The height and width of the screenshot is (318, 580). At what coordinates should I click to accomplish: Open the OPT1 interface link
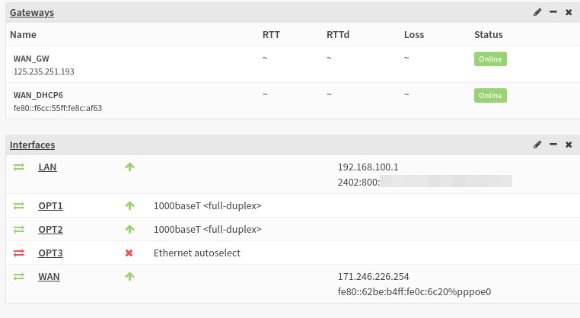[50, 206]
